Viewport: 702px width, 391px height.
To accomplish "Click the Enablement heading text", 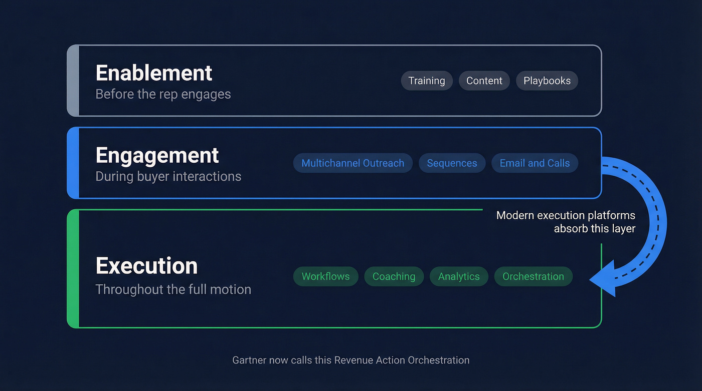I will (x=153, y=73).
